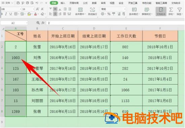Expand the Name Box dropdown arrow

pos(27,23)
